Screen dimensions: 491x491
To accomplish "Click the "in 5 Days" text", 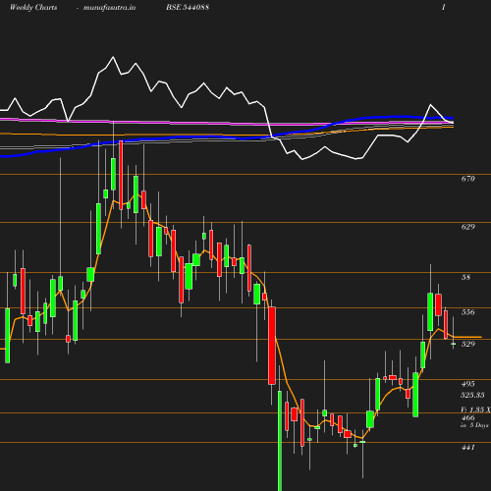I will 474,425.
